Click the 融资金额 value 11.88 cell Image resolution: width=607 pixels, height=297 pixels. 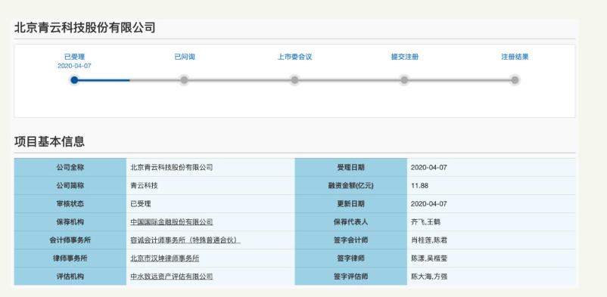point(491,186)
